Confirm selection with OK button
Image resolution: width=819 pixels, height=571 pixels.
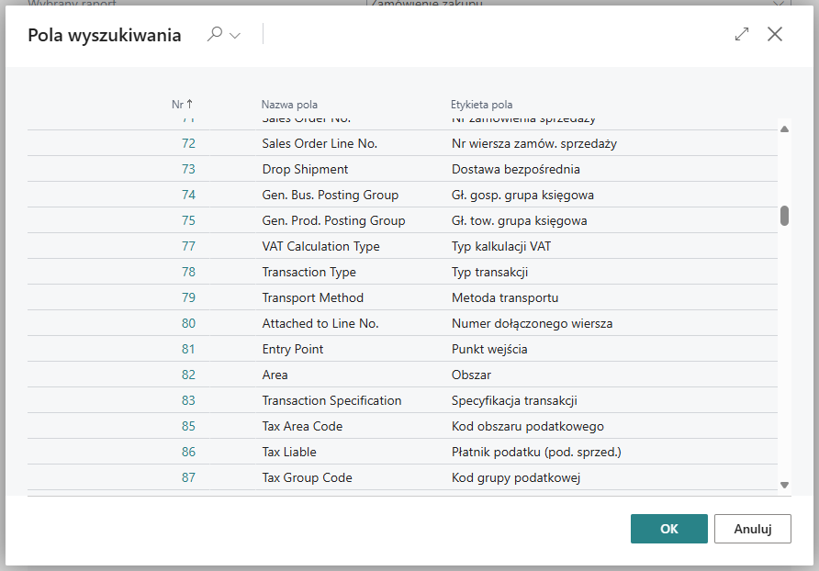click(668, 529)
